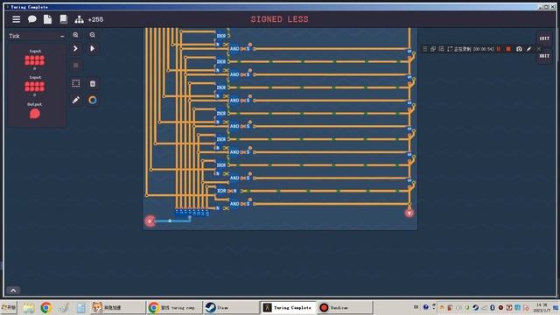Click the trash delete tool
This screenshot has height=315, width=560.
tap(93, 84)
